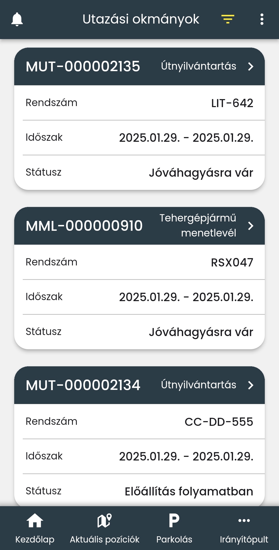279x550 pixels.
Task: Tap the Útnyilvántartás label on MUT-000002135
Action: (x=198, y=66)
